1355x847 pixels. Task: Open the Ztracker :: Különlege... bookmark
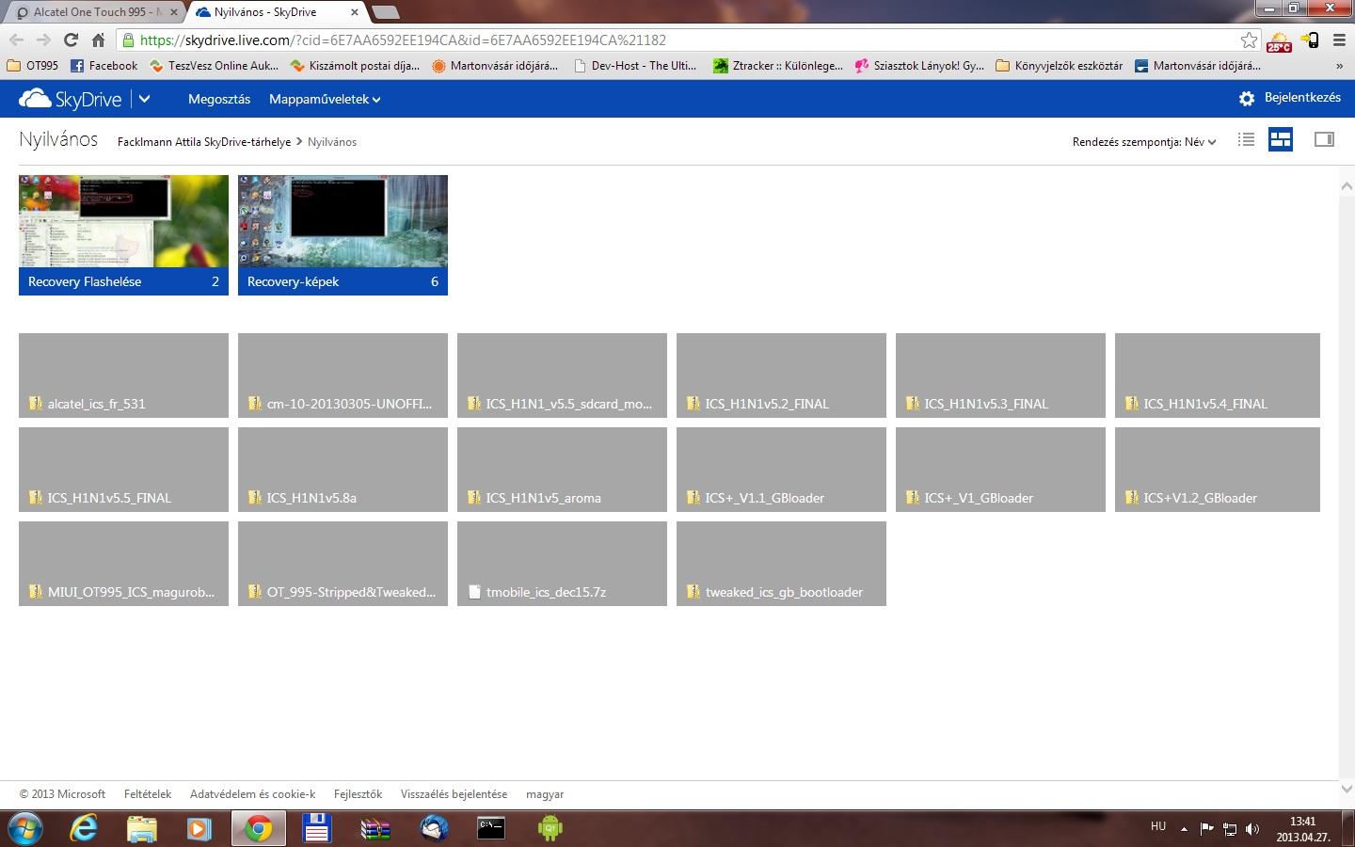(x=778, y=66)
